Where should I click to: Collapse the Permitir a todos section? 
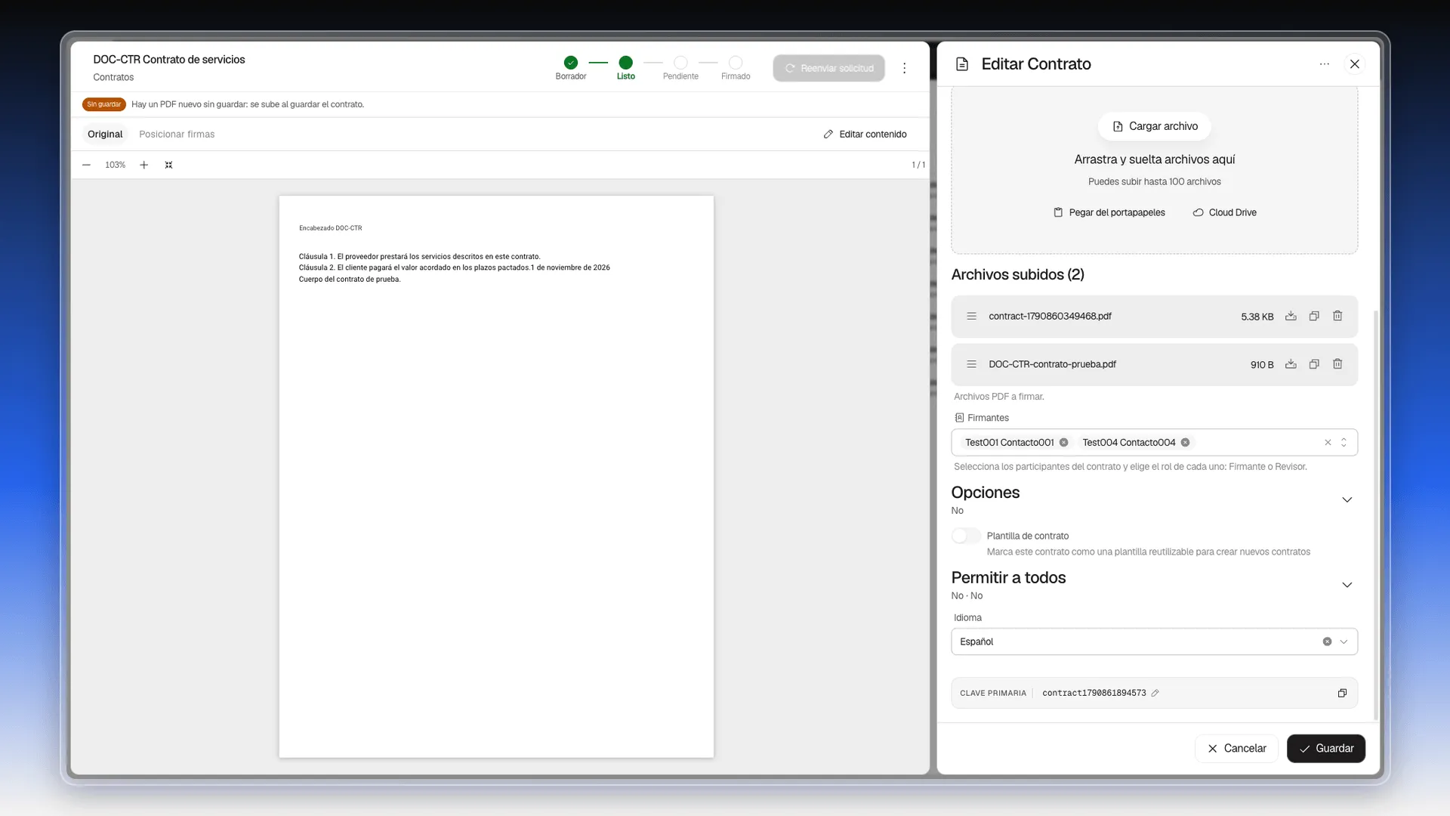pos(1347,586)
